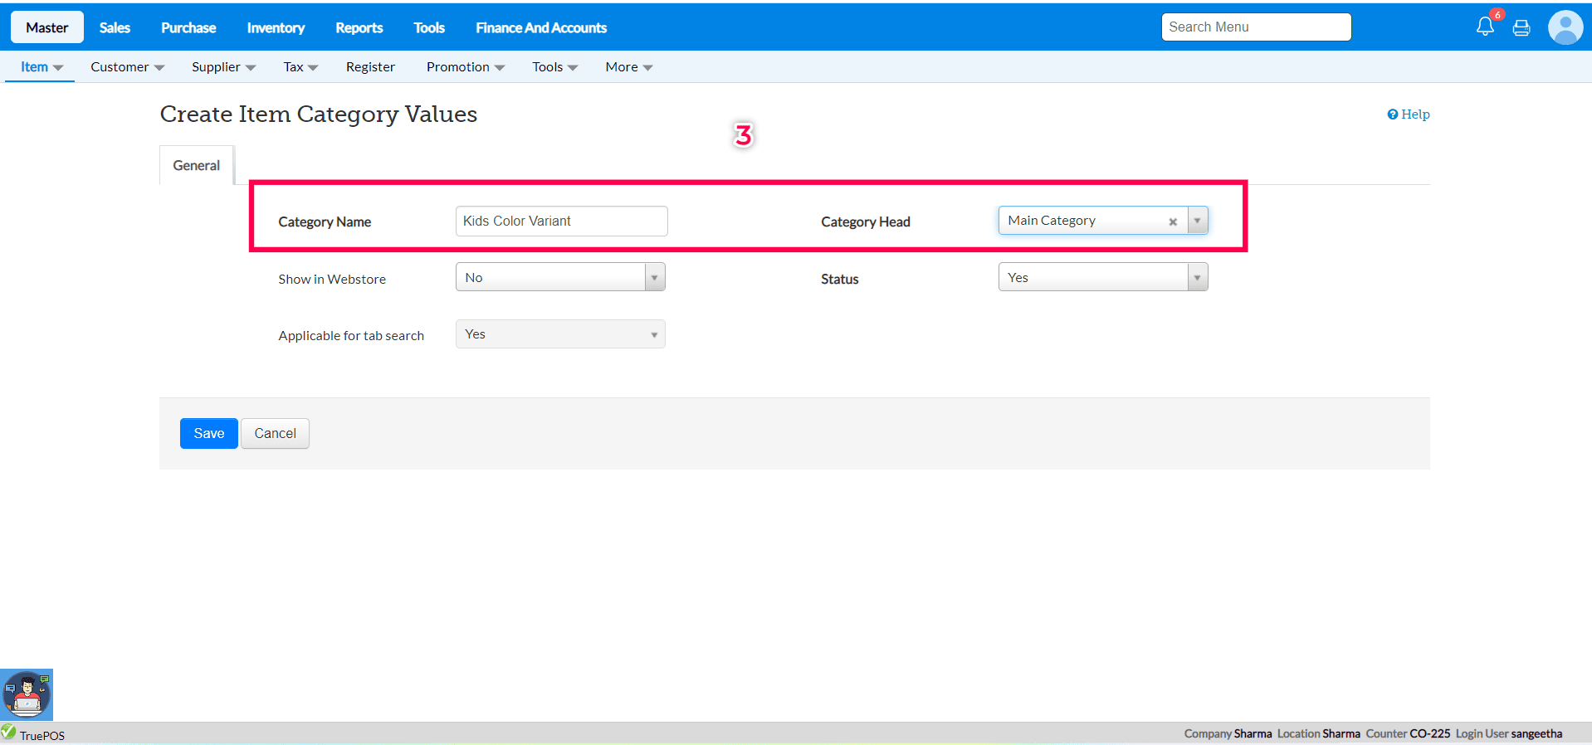The width and height of the screenshot is (1592, 745).
Task: Focus the Search Menu box
Action: (1255, 27)
